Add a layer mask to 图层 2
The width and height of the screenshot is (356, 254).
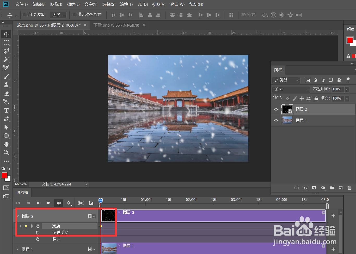point(314,188)
